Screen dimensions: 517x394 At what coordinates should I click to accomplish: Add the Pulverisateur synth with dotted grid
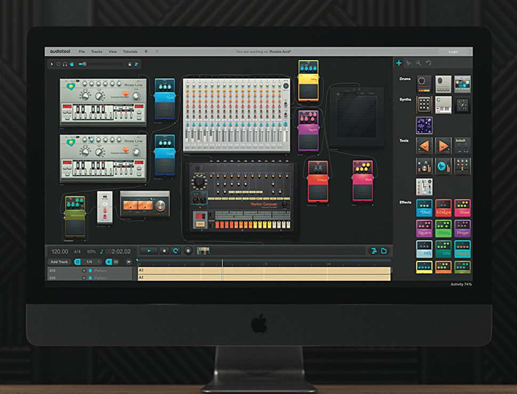(x=424, y=105)
